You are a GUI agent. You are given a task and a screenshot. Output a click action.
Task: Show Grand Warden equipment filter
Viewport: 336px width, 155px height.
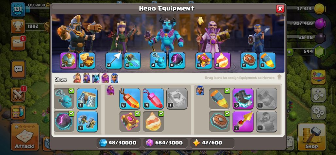(x=105, y=78)
